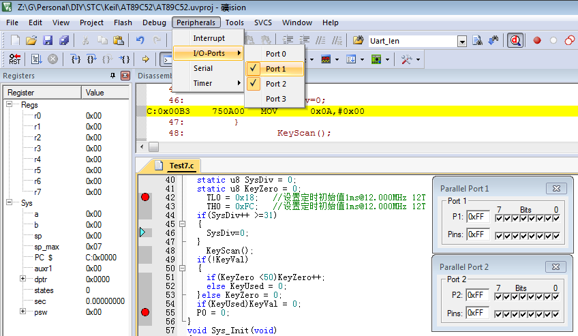Click the Disable All Breakpoints icon

[x=570, y=40]
